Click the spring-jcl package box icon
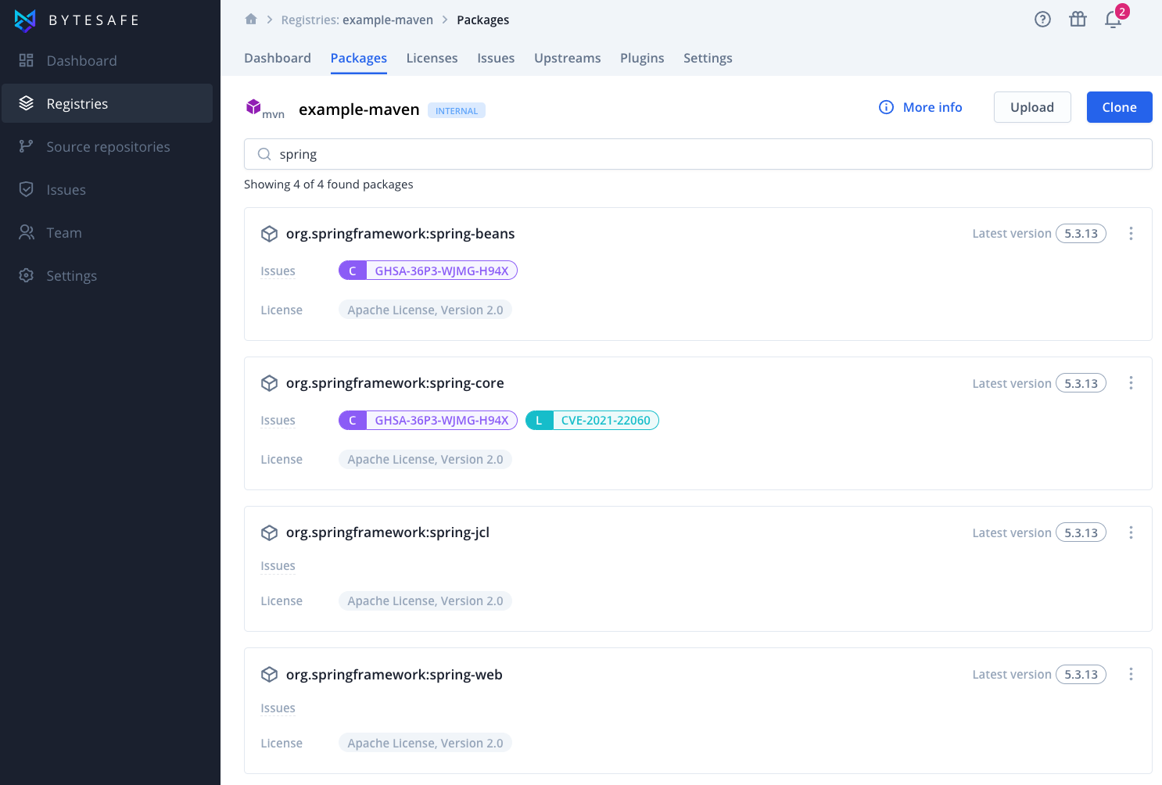The image size is (1162, 785). (270, 532)
